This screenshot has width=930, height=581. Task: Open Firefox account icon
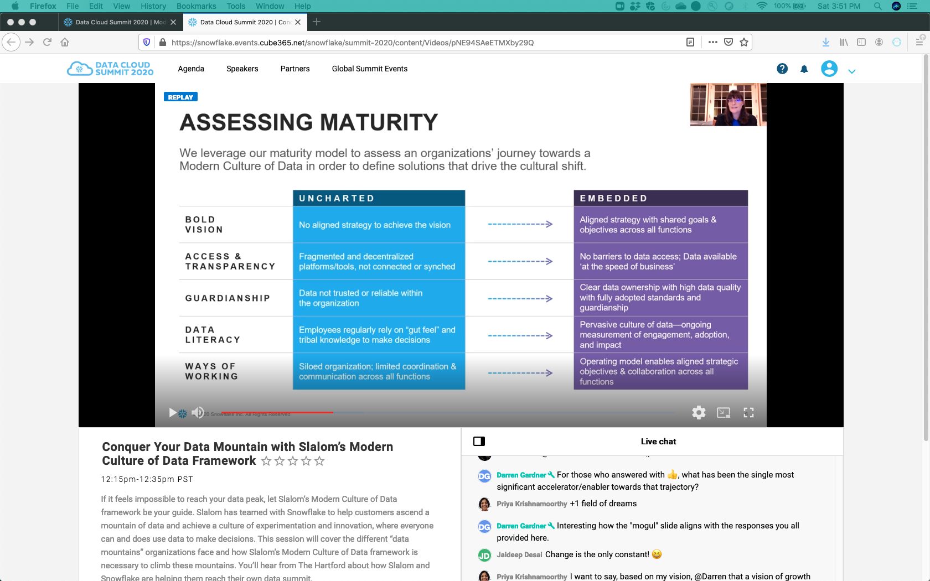(x=879, y=42)
